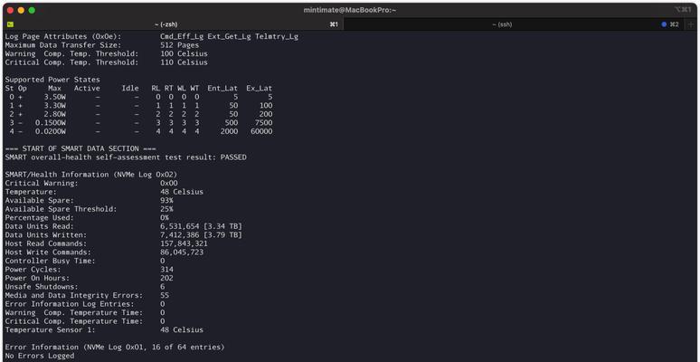Open a new tab with plus button

691,24
